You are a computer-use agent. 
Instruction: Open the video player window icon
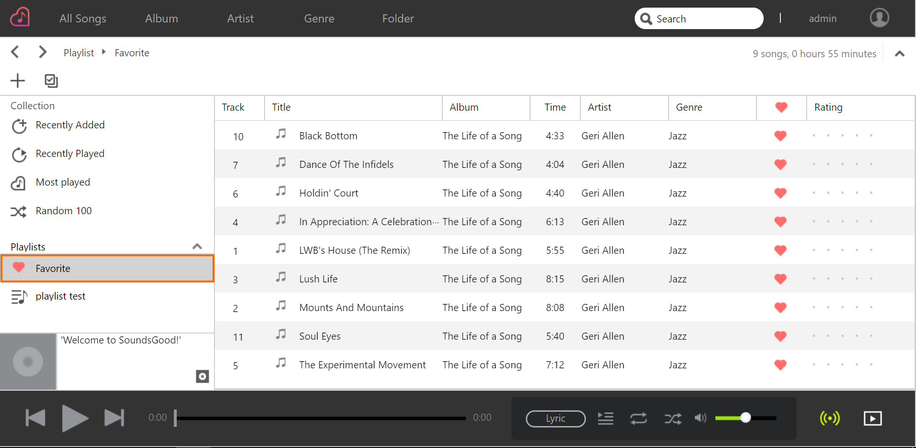(x=873, y=418)
